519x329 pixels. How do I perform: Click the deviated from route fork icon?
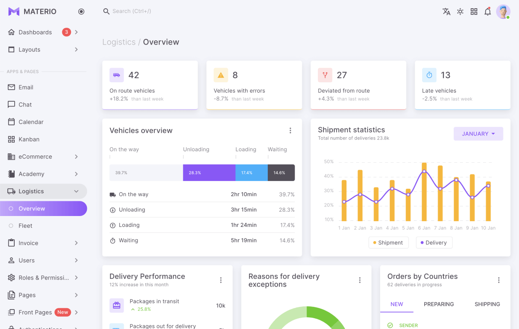click(325, 75)
